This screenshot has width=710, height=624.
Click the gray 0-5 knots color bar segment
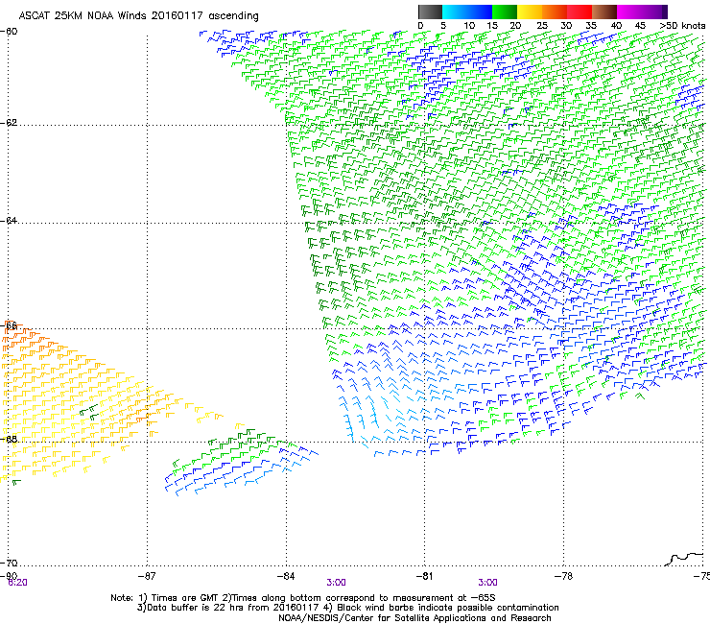[430, 12]
